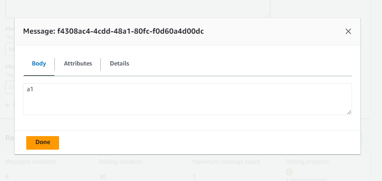Click the large dimmed textarea above the dialog
The width and height of the screenshot is (382, 181).
[x=138, y=9]
